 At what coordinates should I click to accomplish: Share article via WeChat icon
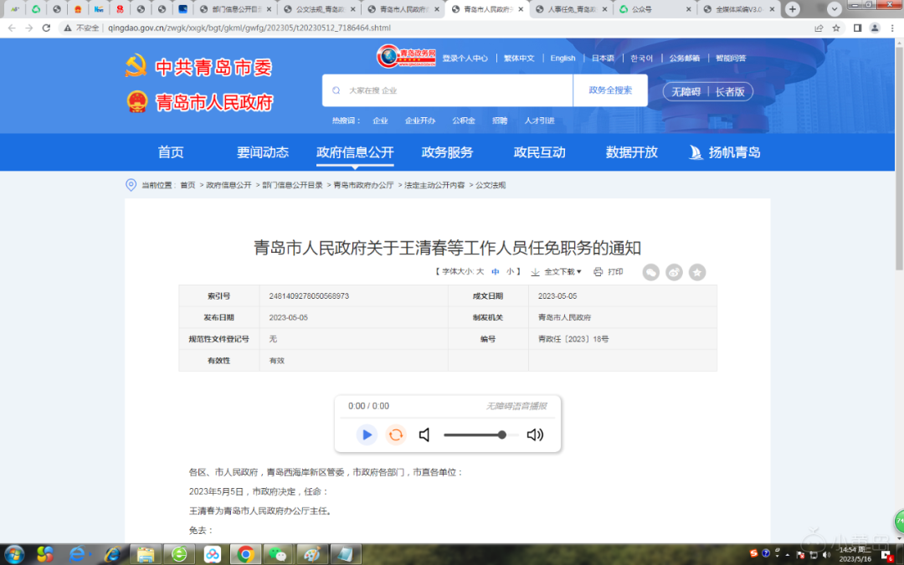coord(650,272)
